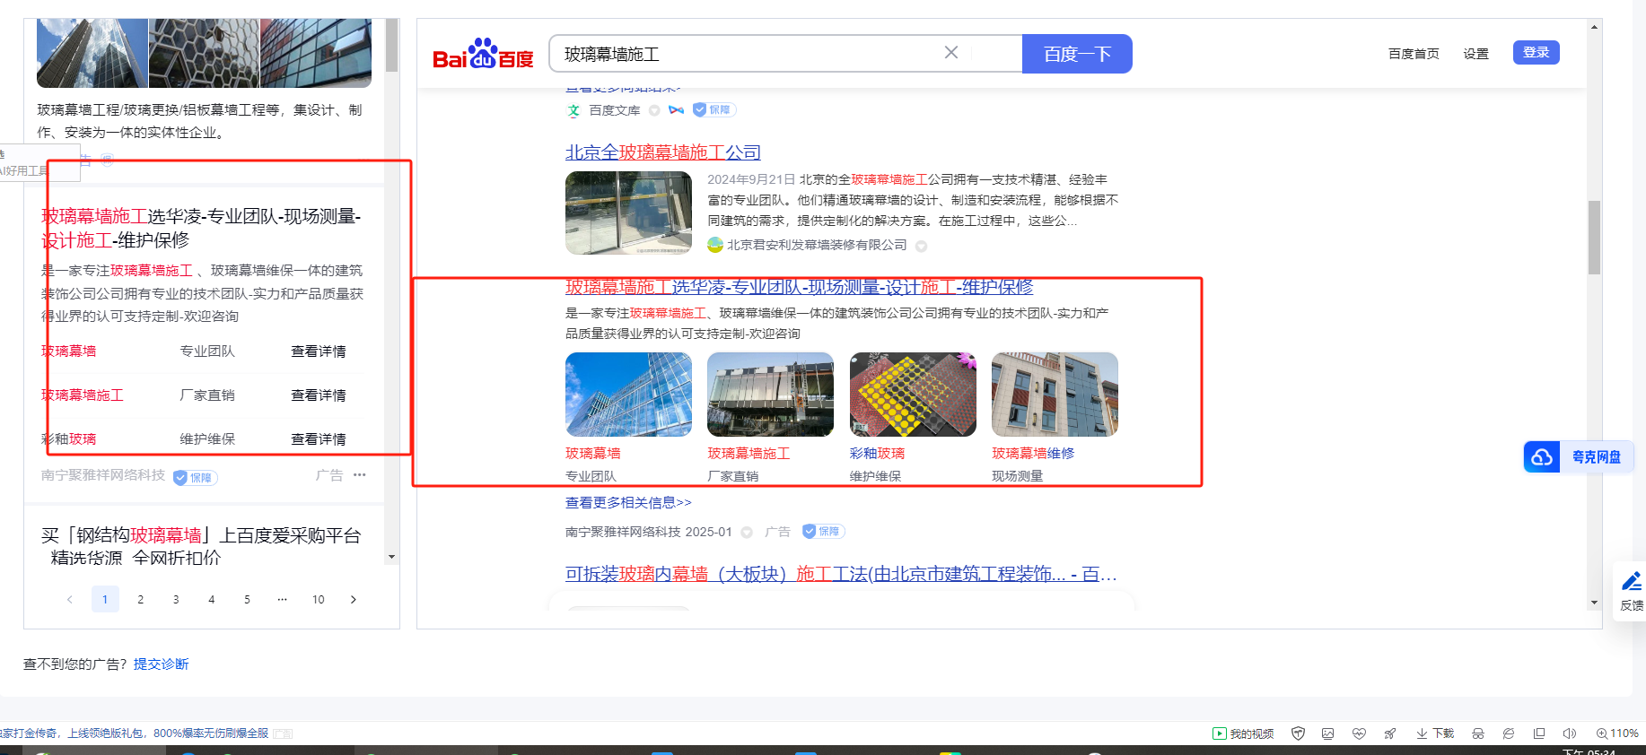This screenshot has width=1646, height=755.
Task: Click the 玻璃幕墙施工 link beside 厂家直销 in the left preview
Action: tap(83, 395)
